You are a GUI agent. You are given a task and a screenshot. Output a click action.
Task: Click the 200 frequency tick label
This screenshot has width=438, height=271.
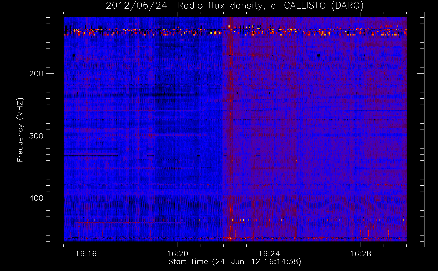point(36,74)
